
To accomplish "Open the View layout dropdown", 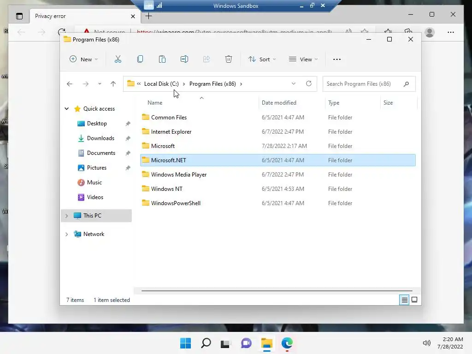I will [x=303, y=59].
